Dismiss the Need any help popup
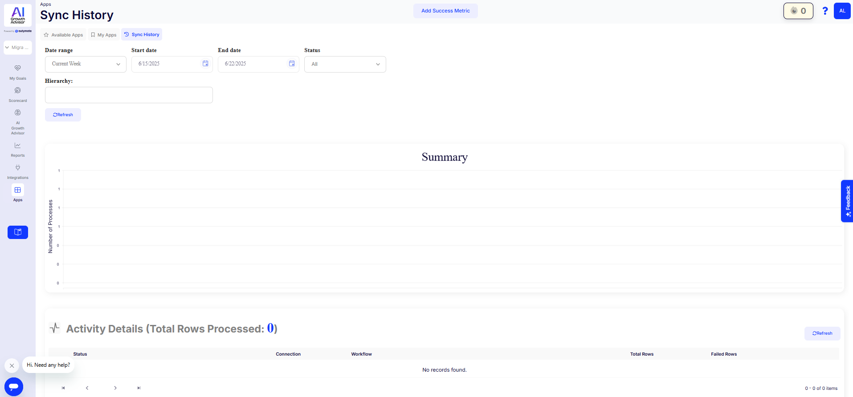Screen dimensions: 853x397 pos(12,365)
